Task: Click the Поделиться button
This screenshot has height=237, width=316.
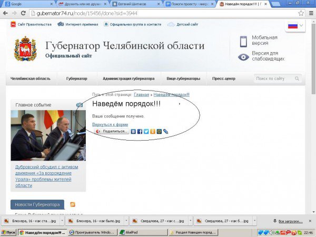Action: tap(112, 131)
